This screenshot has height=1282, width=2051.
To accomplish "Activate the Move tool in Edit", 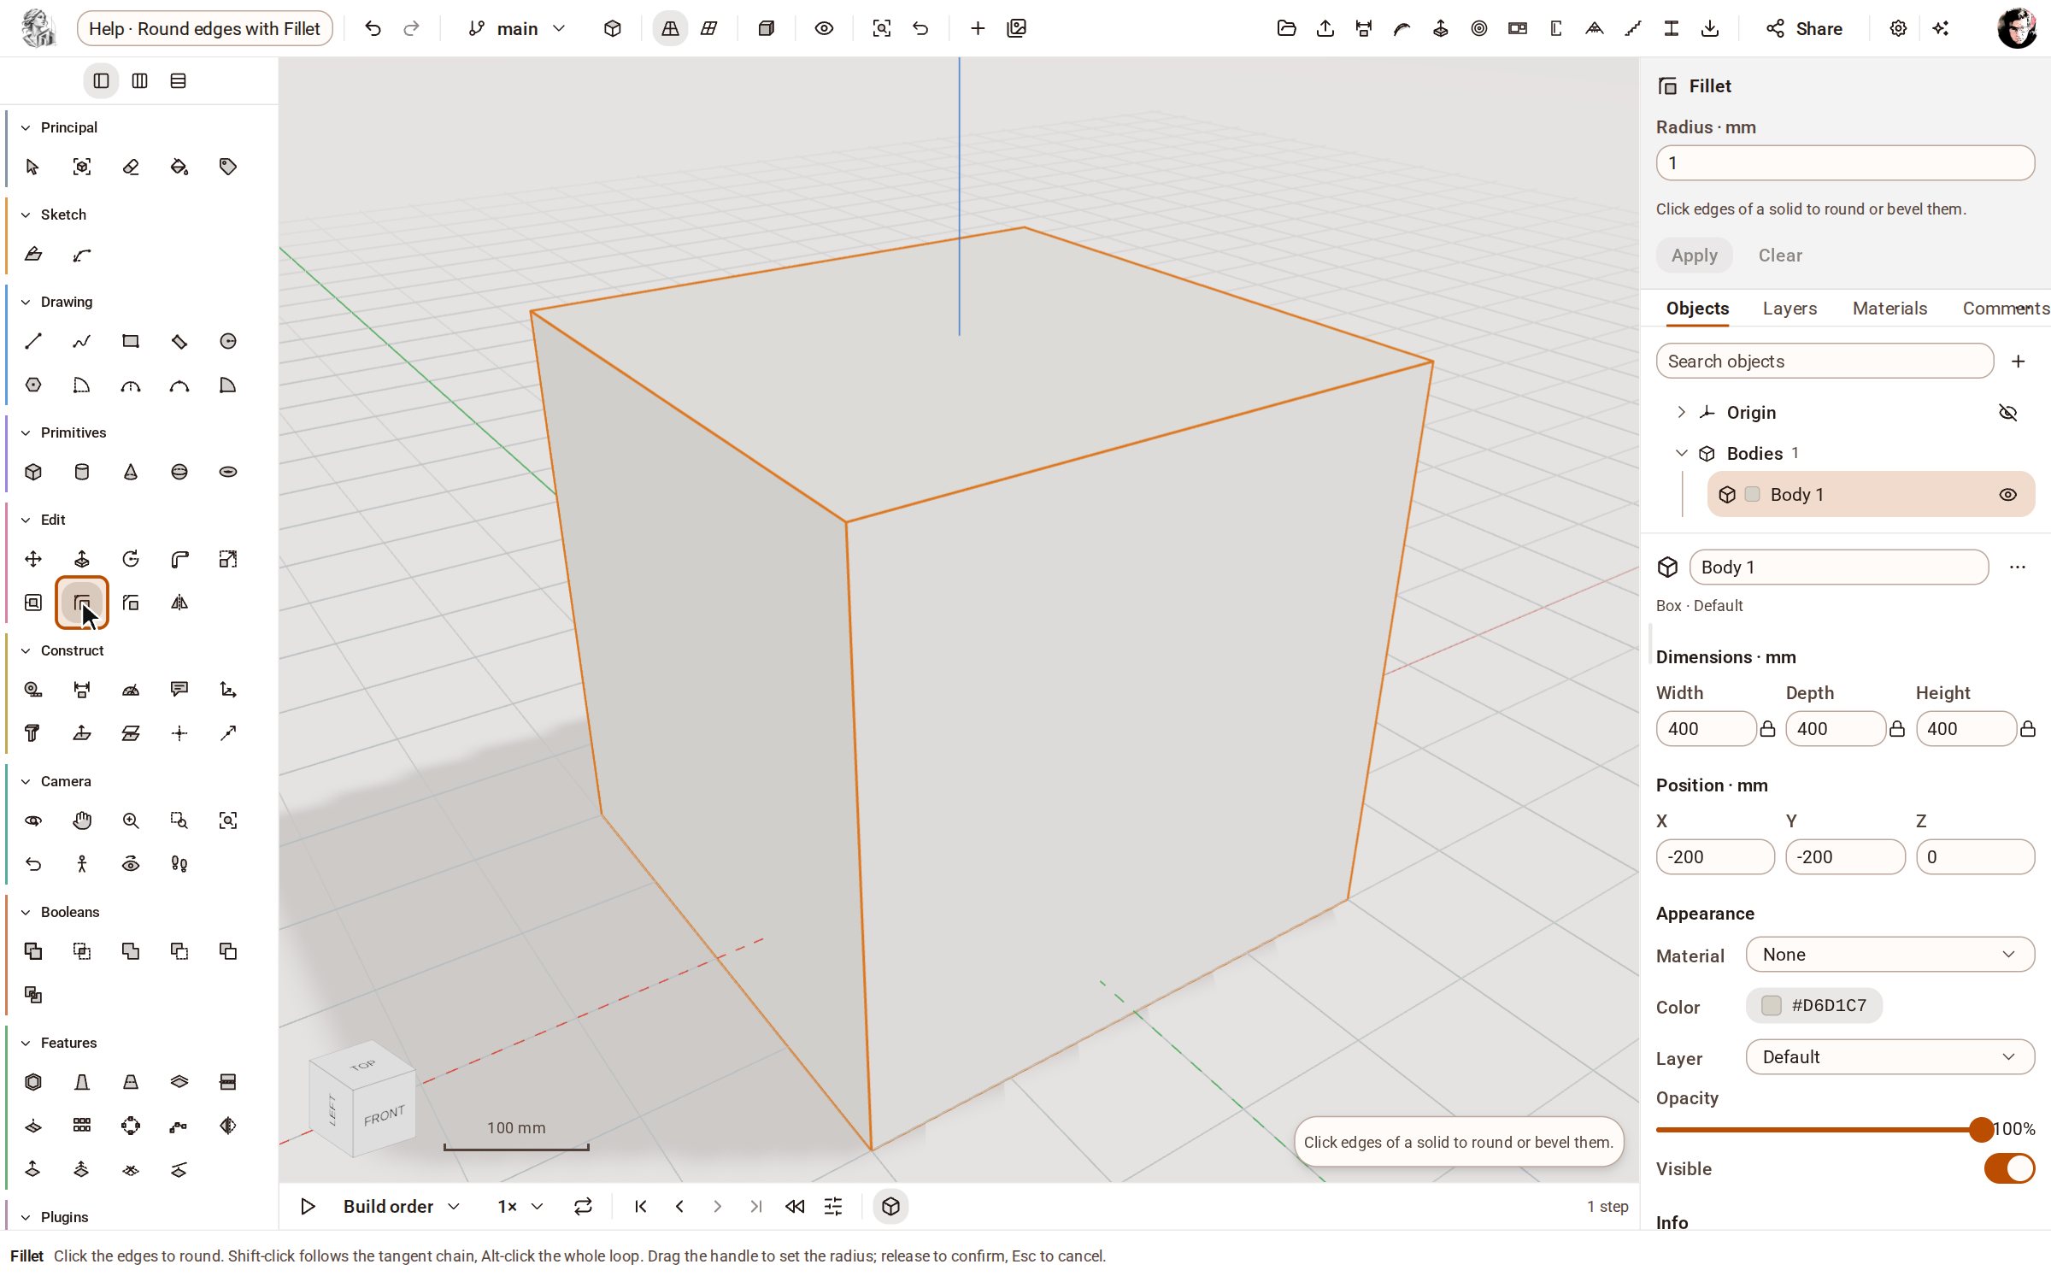I will point(33,559).
